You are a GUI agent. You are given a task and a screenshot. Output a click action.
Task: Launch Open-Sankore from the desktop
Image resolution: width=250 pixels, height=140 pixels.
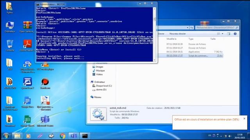pos(27,27)
